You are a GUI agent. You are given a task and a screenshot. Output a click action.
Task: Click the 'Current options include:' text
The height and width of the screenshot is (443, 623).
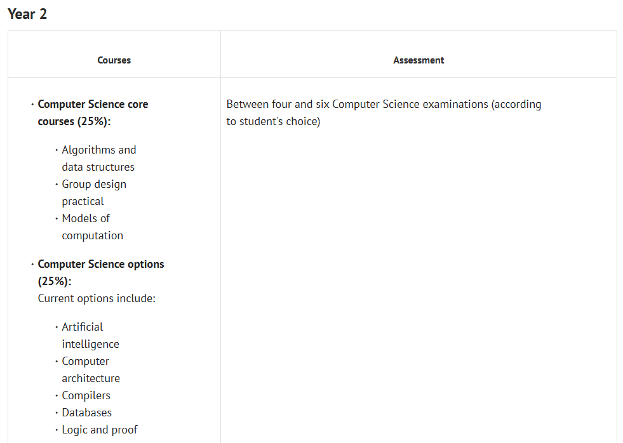point(97,298)
